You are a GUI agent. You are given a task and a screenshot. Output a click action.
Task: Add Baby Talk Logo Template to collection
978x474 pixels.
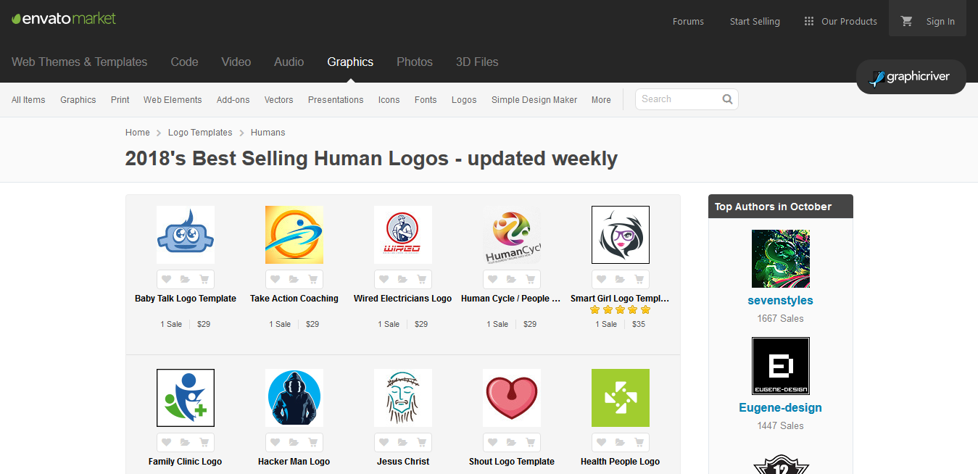186,280
